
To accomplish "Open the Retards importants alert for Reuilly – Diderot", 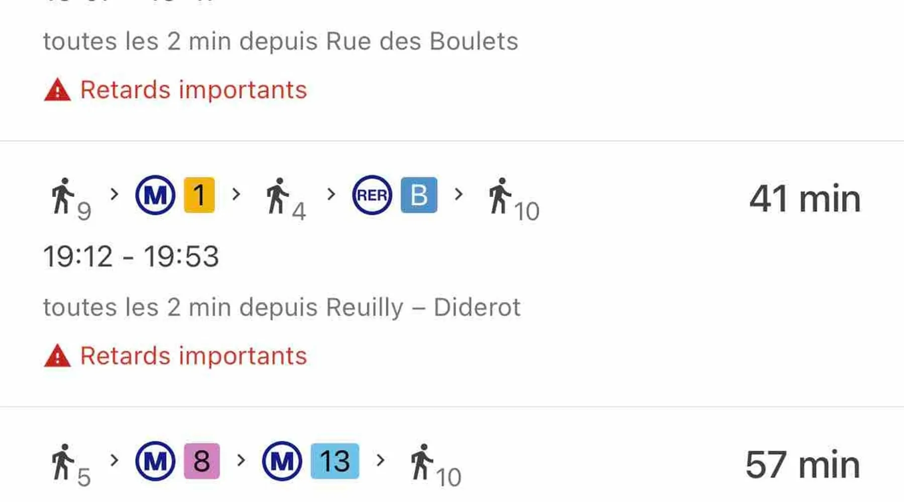I will [193, 356].
